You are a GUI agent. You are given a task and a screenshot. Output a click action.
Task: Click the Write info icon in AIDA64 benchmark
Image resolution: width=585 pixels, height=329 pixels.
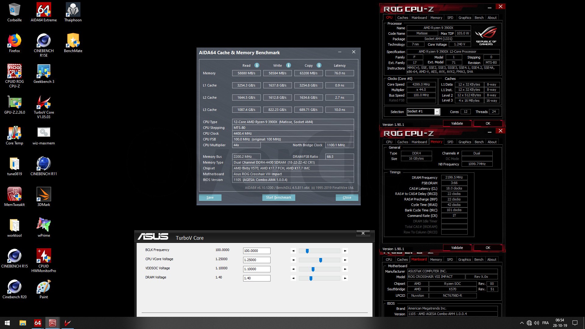[289, 65]
